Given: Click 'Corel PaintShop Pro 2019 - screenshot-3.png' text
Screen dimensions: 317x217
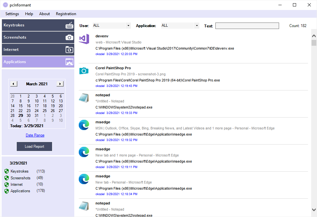Looking at the screenshot, I should (131, 74).
